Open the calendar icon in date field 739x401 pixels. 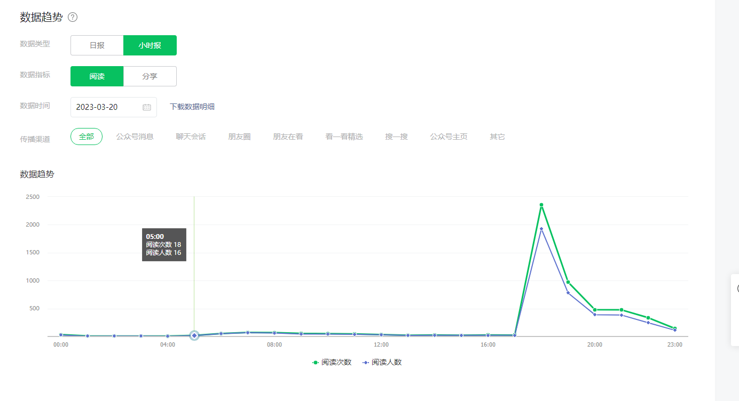pos(147,107)
